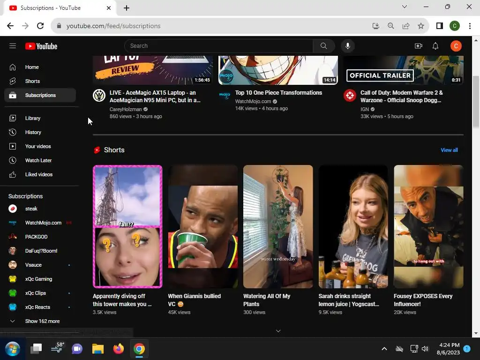Screen dimensions: 480x360
Task: Open the Create video icon
Action: [x=418, y=46]
